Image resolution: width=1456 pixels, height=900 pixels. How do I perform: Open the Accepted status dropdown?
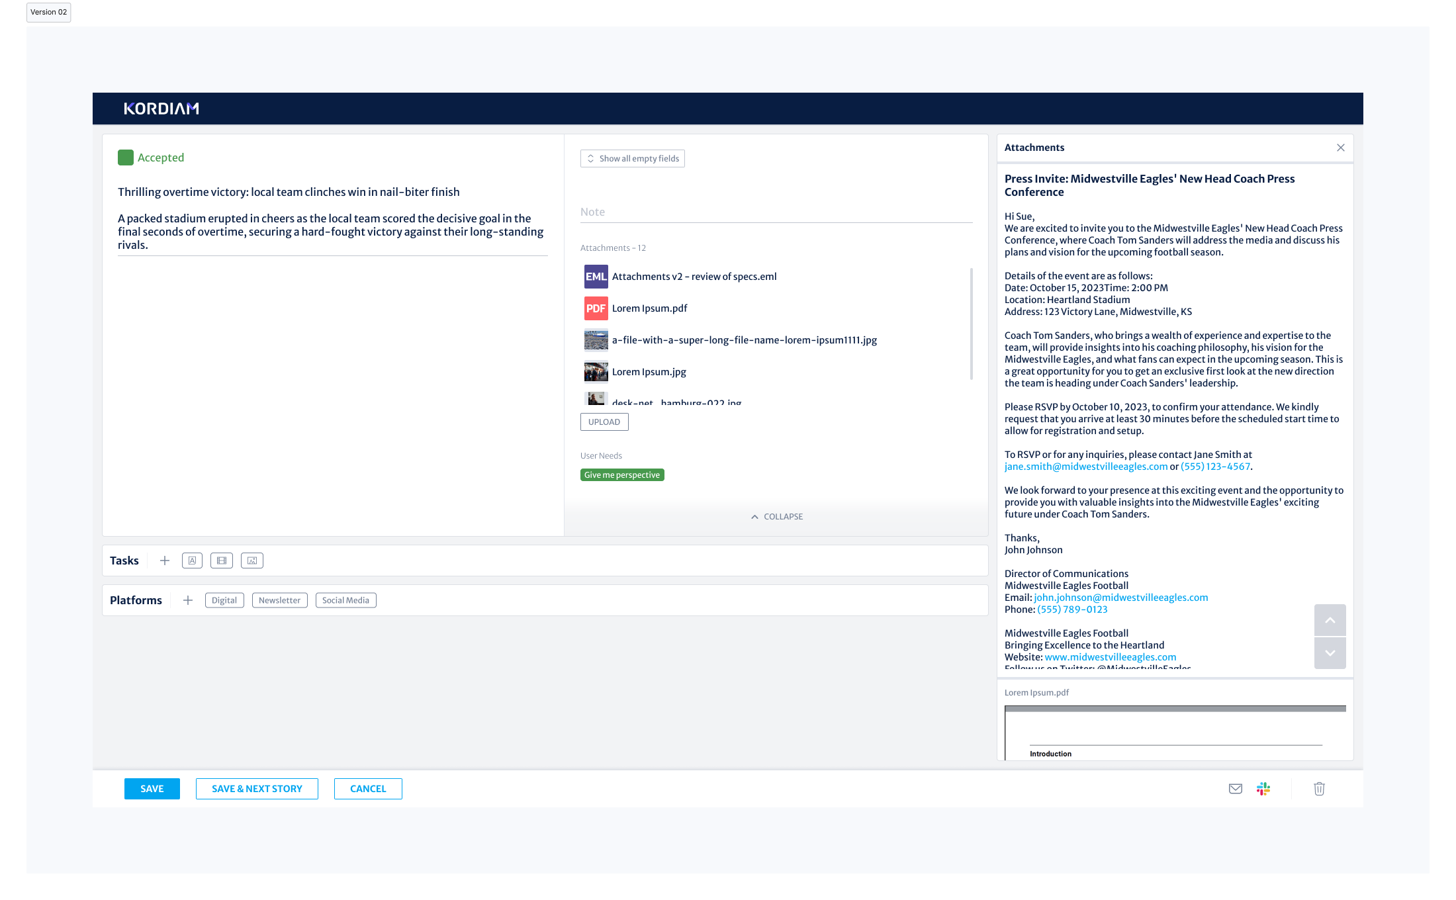pos(152,157)
